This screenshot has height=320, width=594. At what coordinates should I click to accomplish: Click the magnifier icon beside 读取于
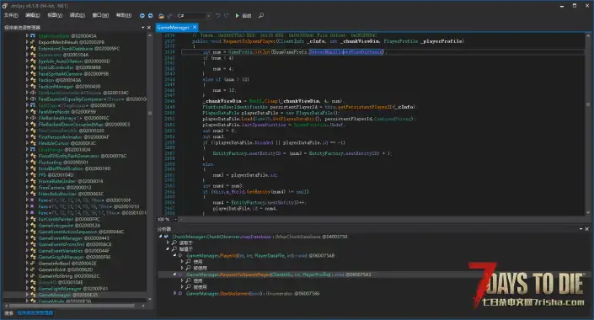tap(174, 243)
